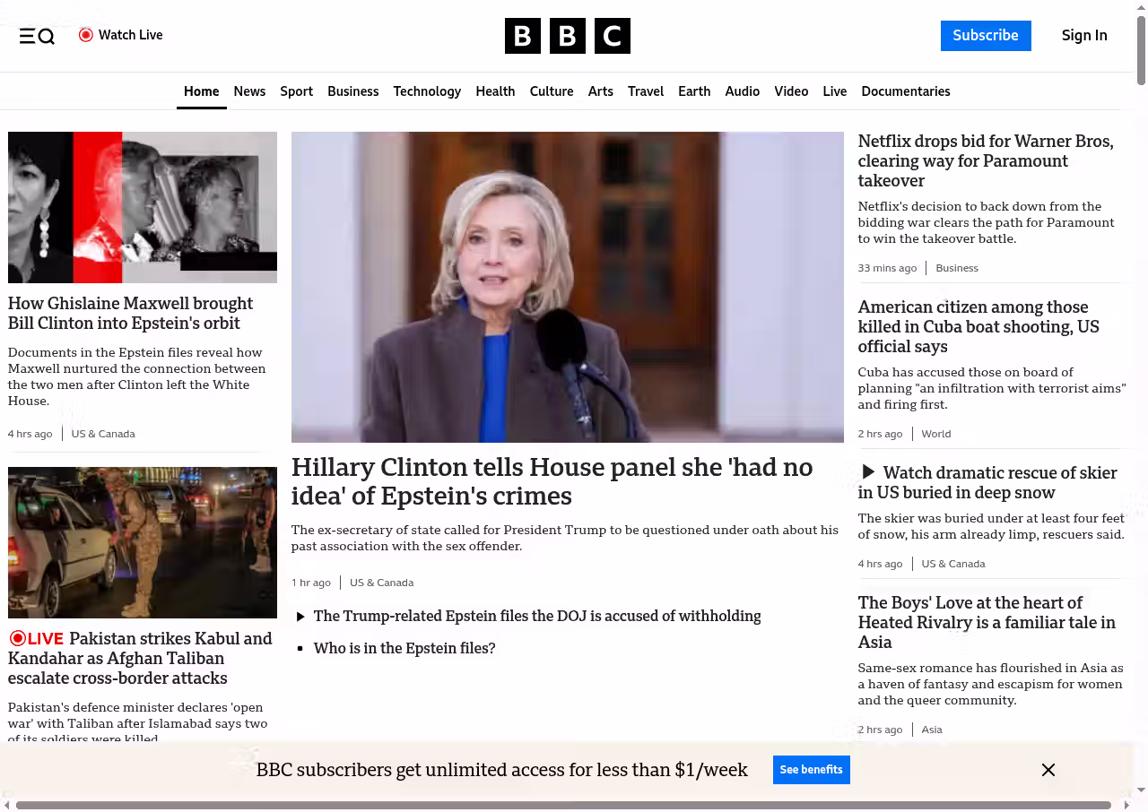
Task: Click the vertical scrollbar down arrow
Action: coord(1141,790)
